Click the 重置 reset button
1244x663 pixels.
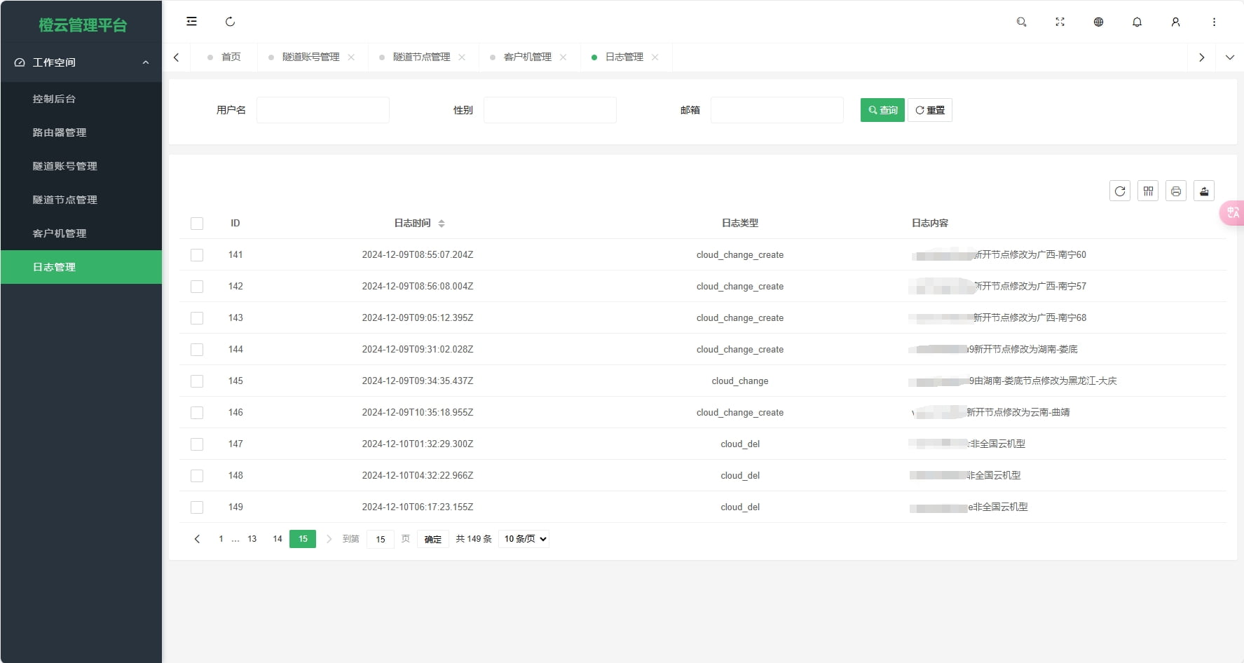[x=930, y=110]
